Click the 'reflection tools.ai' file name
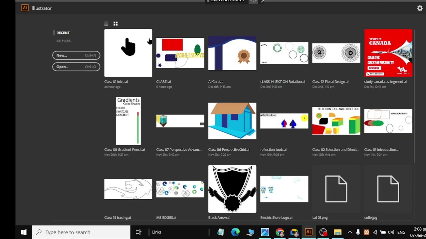426x239 pixels. click(x=273, y=150)
